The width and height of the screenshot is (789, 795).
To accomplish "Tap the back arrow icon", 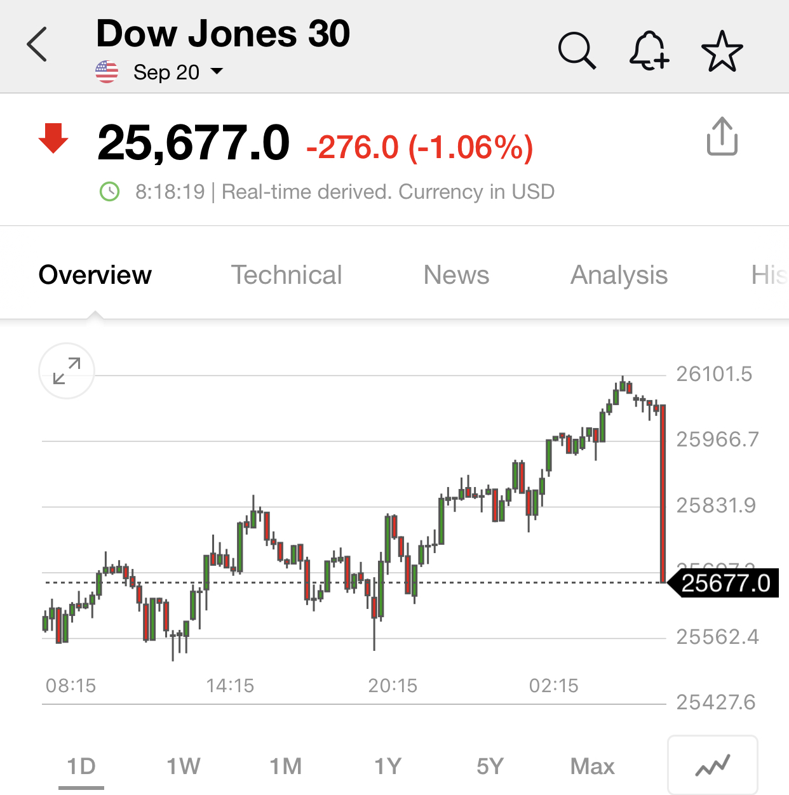I will point(37,45).
